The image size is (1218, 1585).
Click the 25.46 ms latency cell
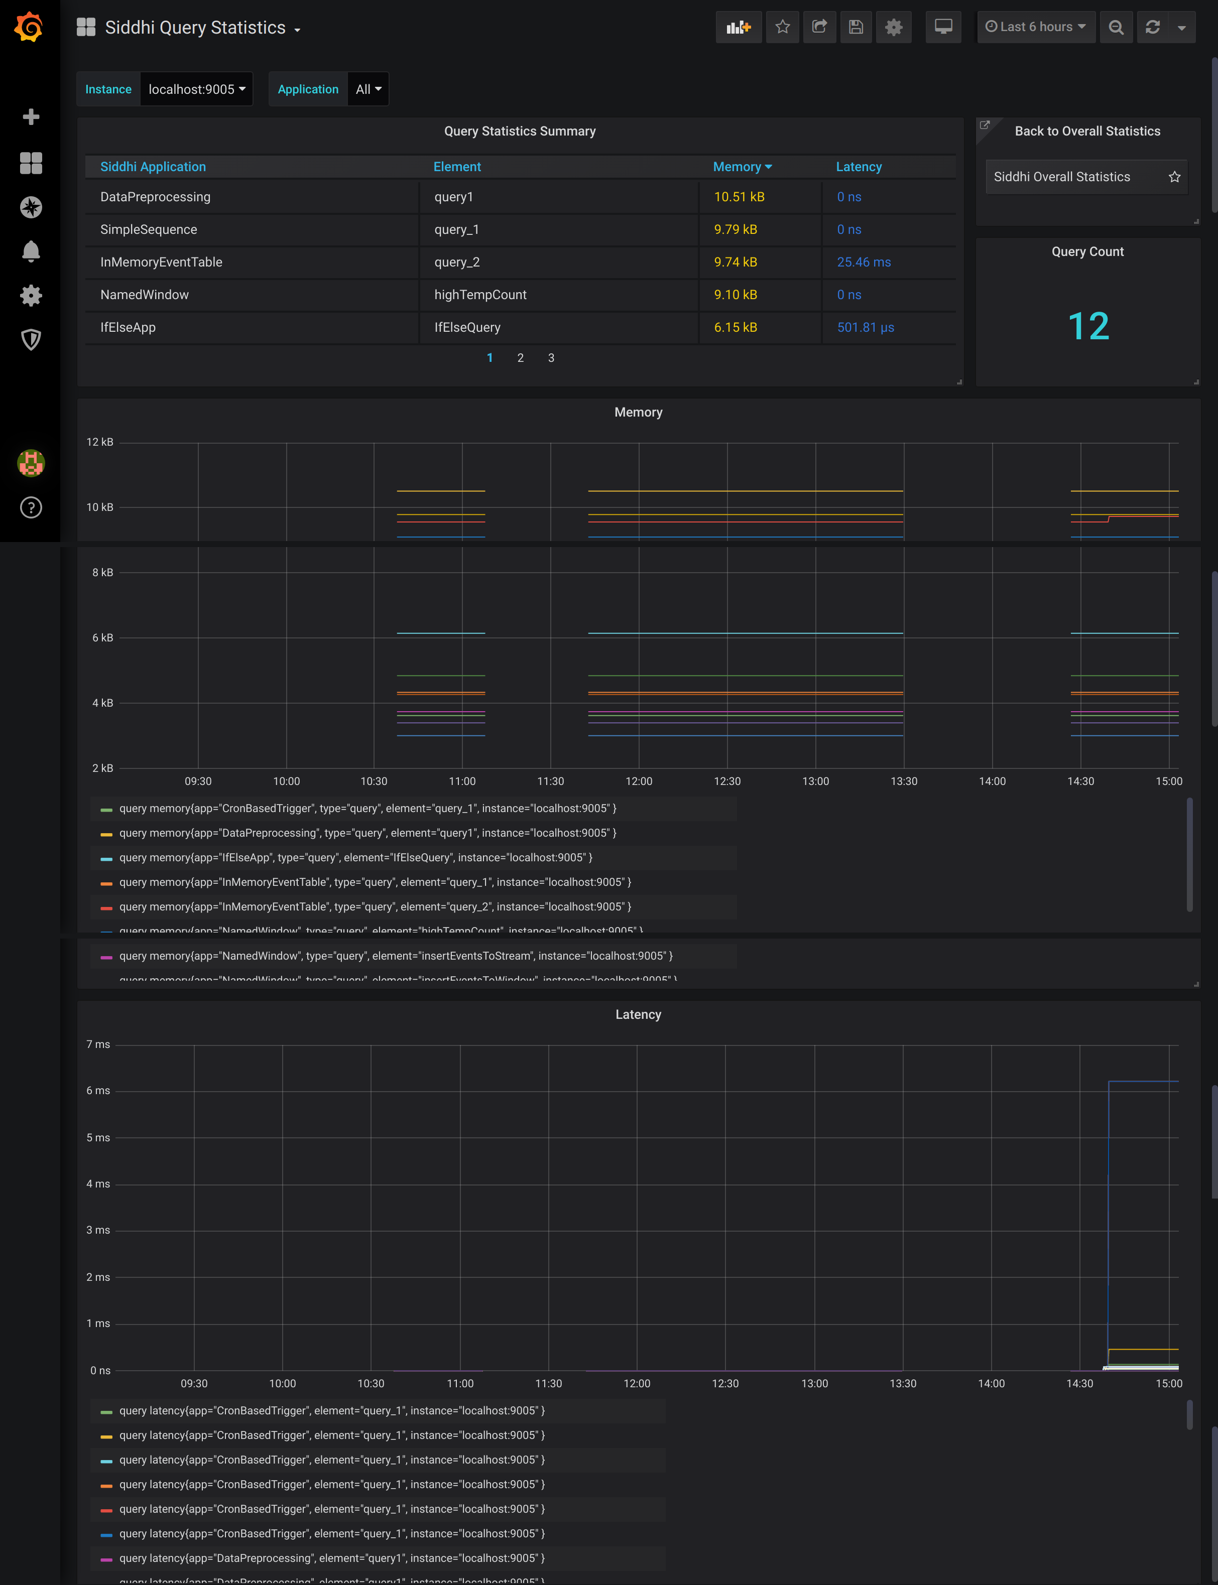click(889, 262)
